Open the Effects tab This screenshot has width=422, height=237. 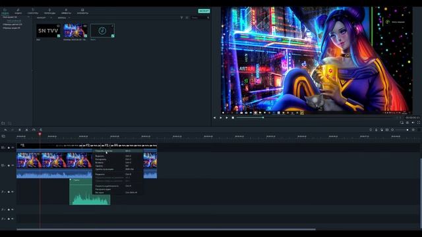66,11
